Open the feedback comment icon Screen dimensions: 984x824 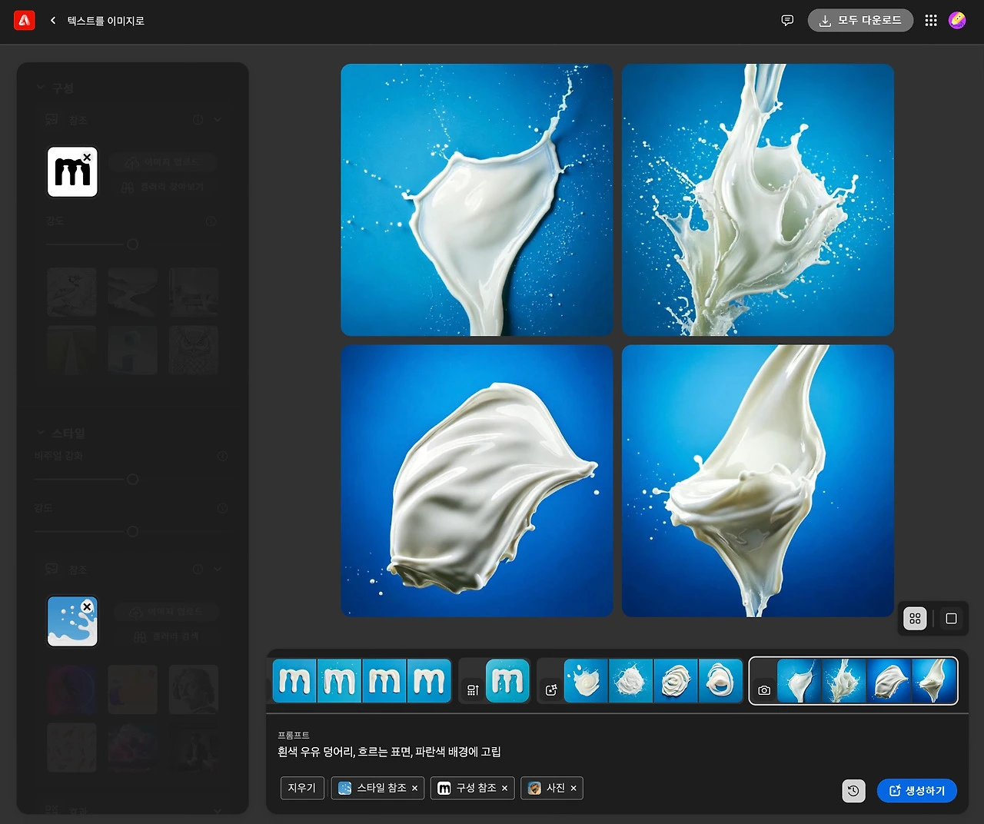[787, 21]
